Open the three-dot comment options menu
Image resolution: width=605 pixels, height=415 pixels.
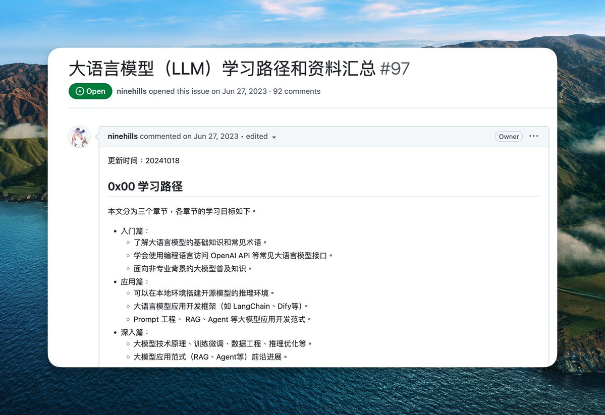[534, 136]
